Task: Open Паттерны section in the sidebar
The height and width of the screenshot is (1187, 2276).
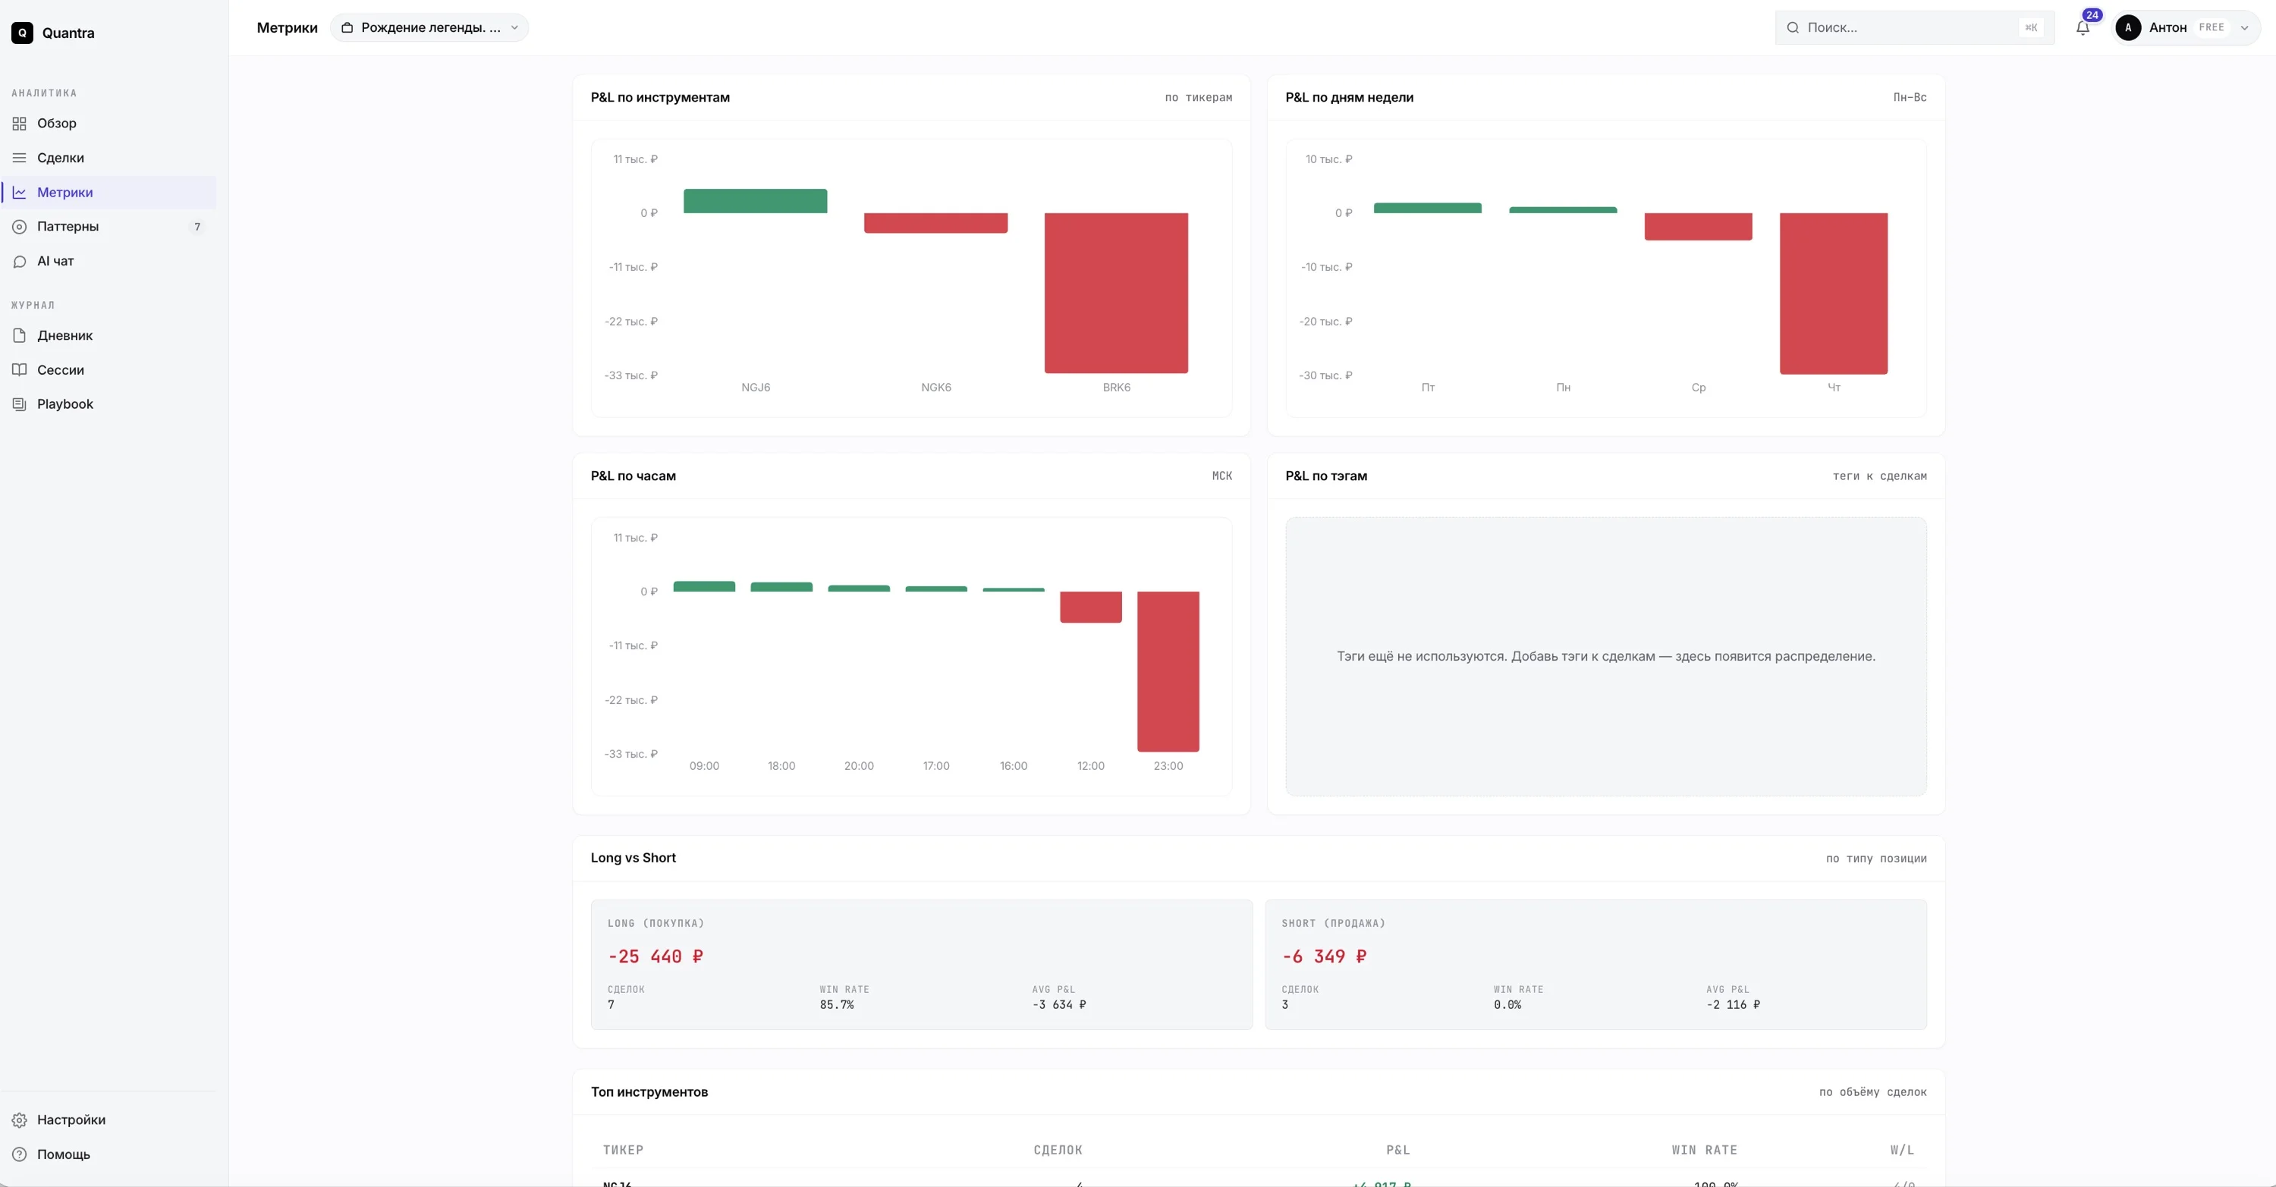Action: pos(109,227)
